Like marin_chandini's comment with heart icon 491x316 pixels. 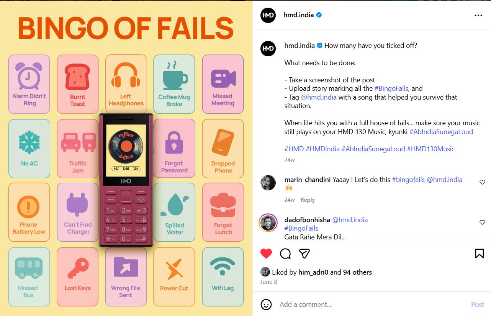(482, 182)
